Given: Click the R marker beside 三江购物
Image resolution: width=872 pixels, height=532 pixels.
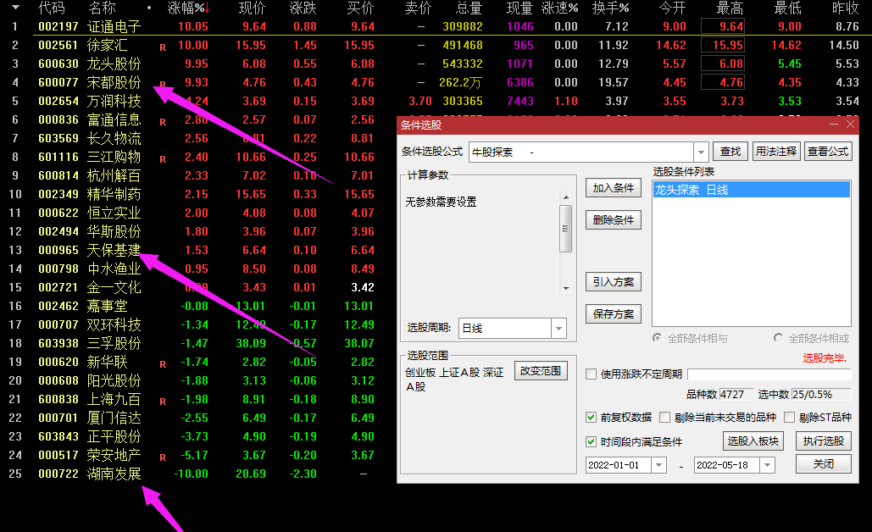Looking at the screenshot, I should [x=163, y=159].
